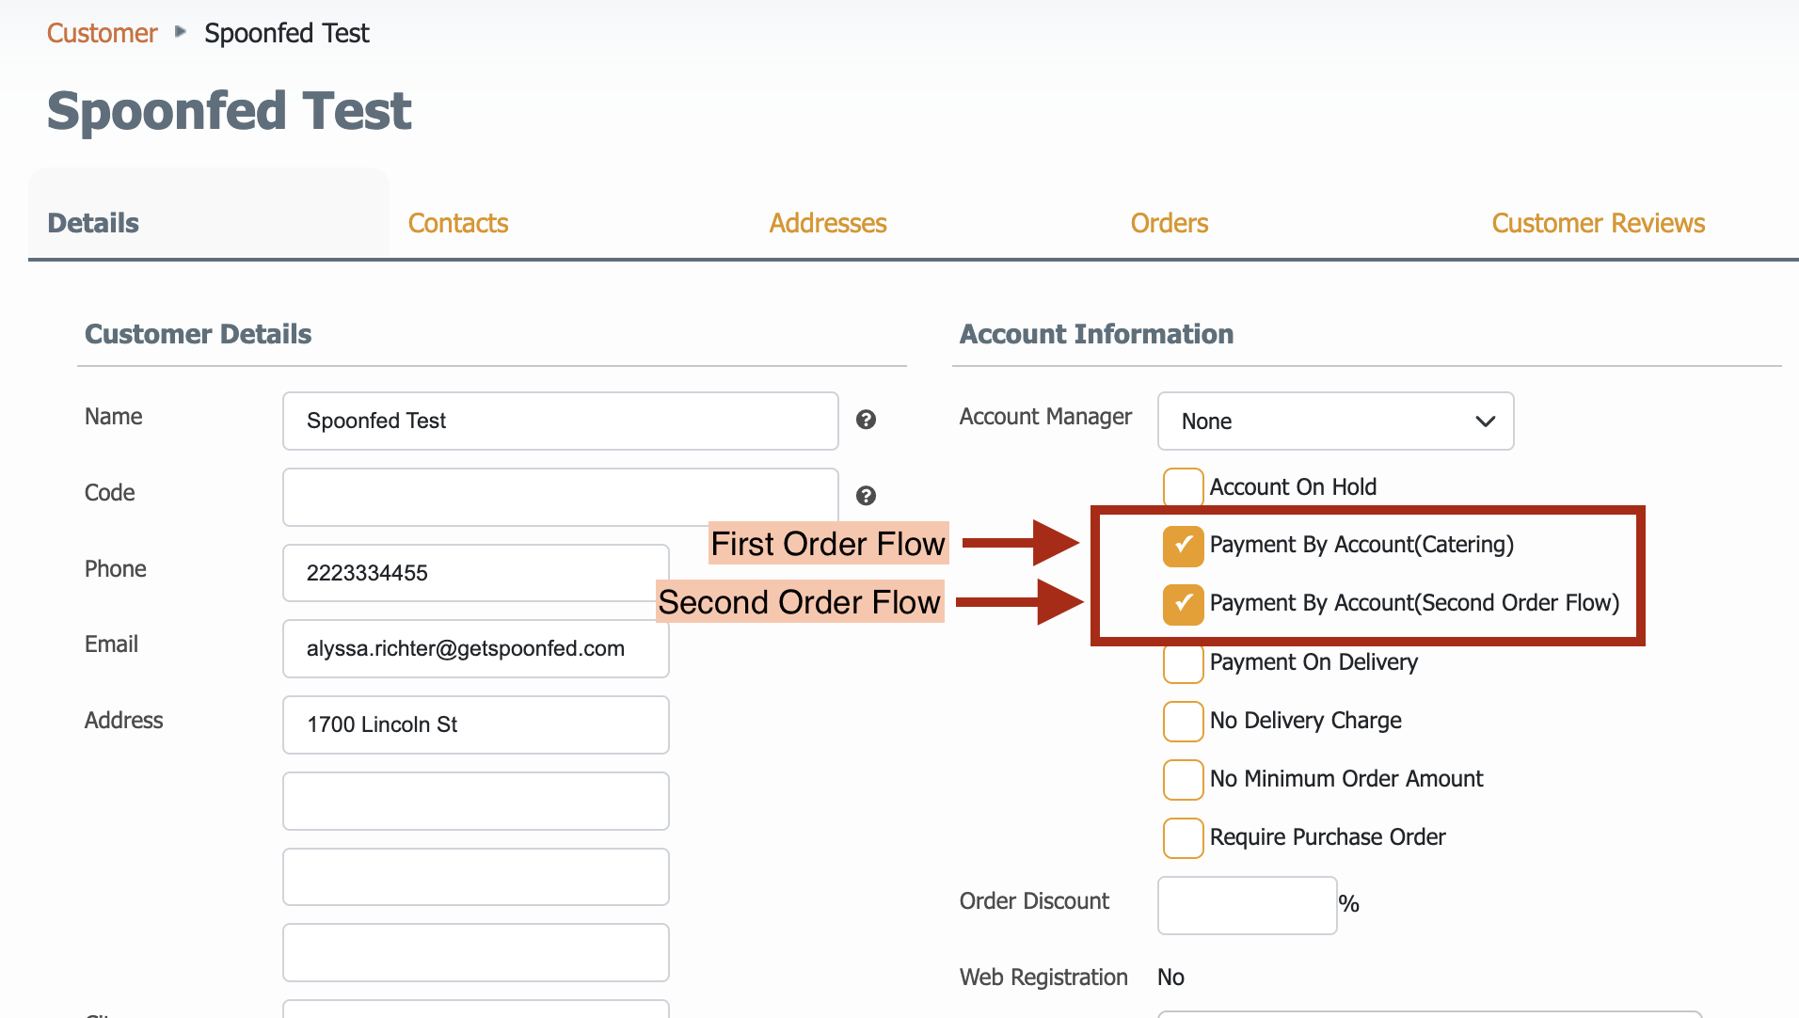
Task: Open the Account Manager dropdown
Action: pyautogui.click(x=1335, y=421)
